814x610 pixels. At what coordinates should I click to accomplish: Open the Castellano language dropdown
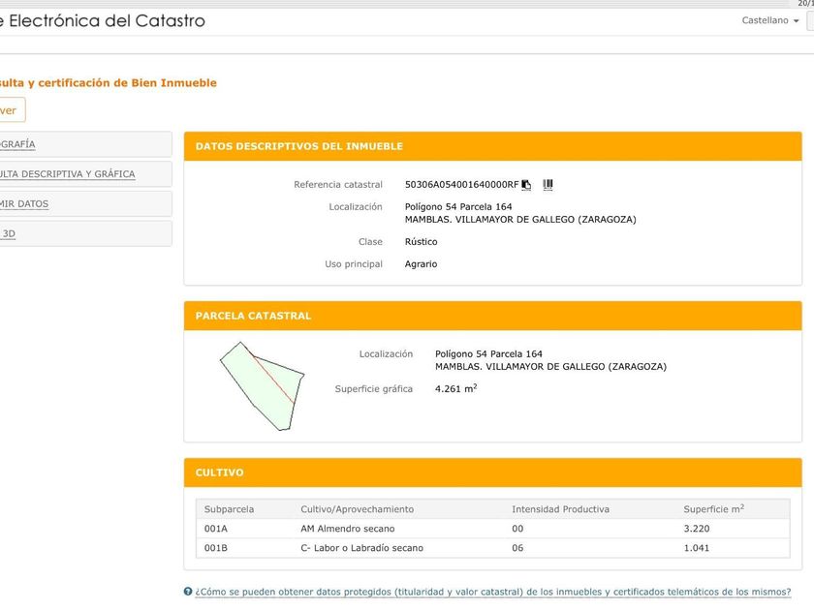click(x=770, y=20)
